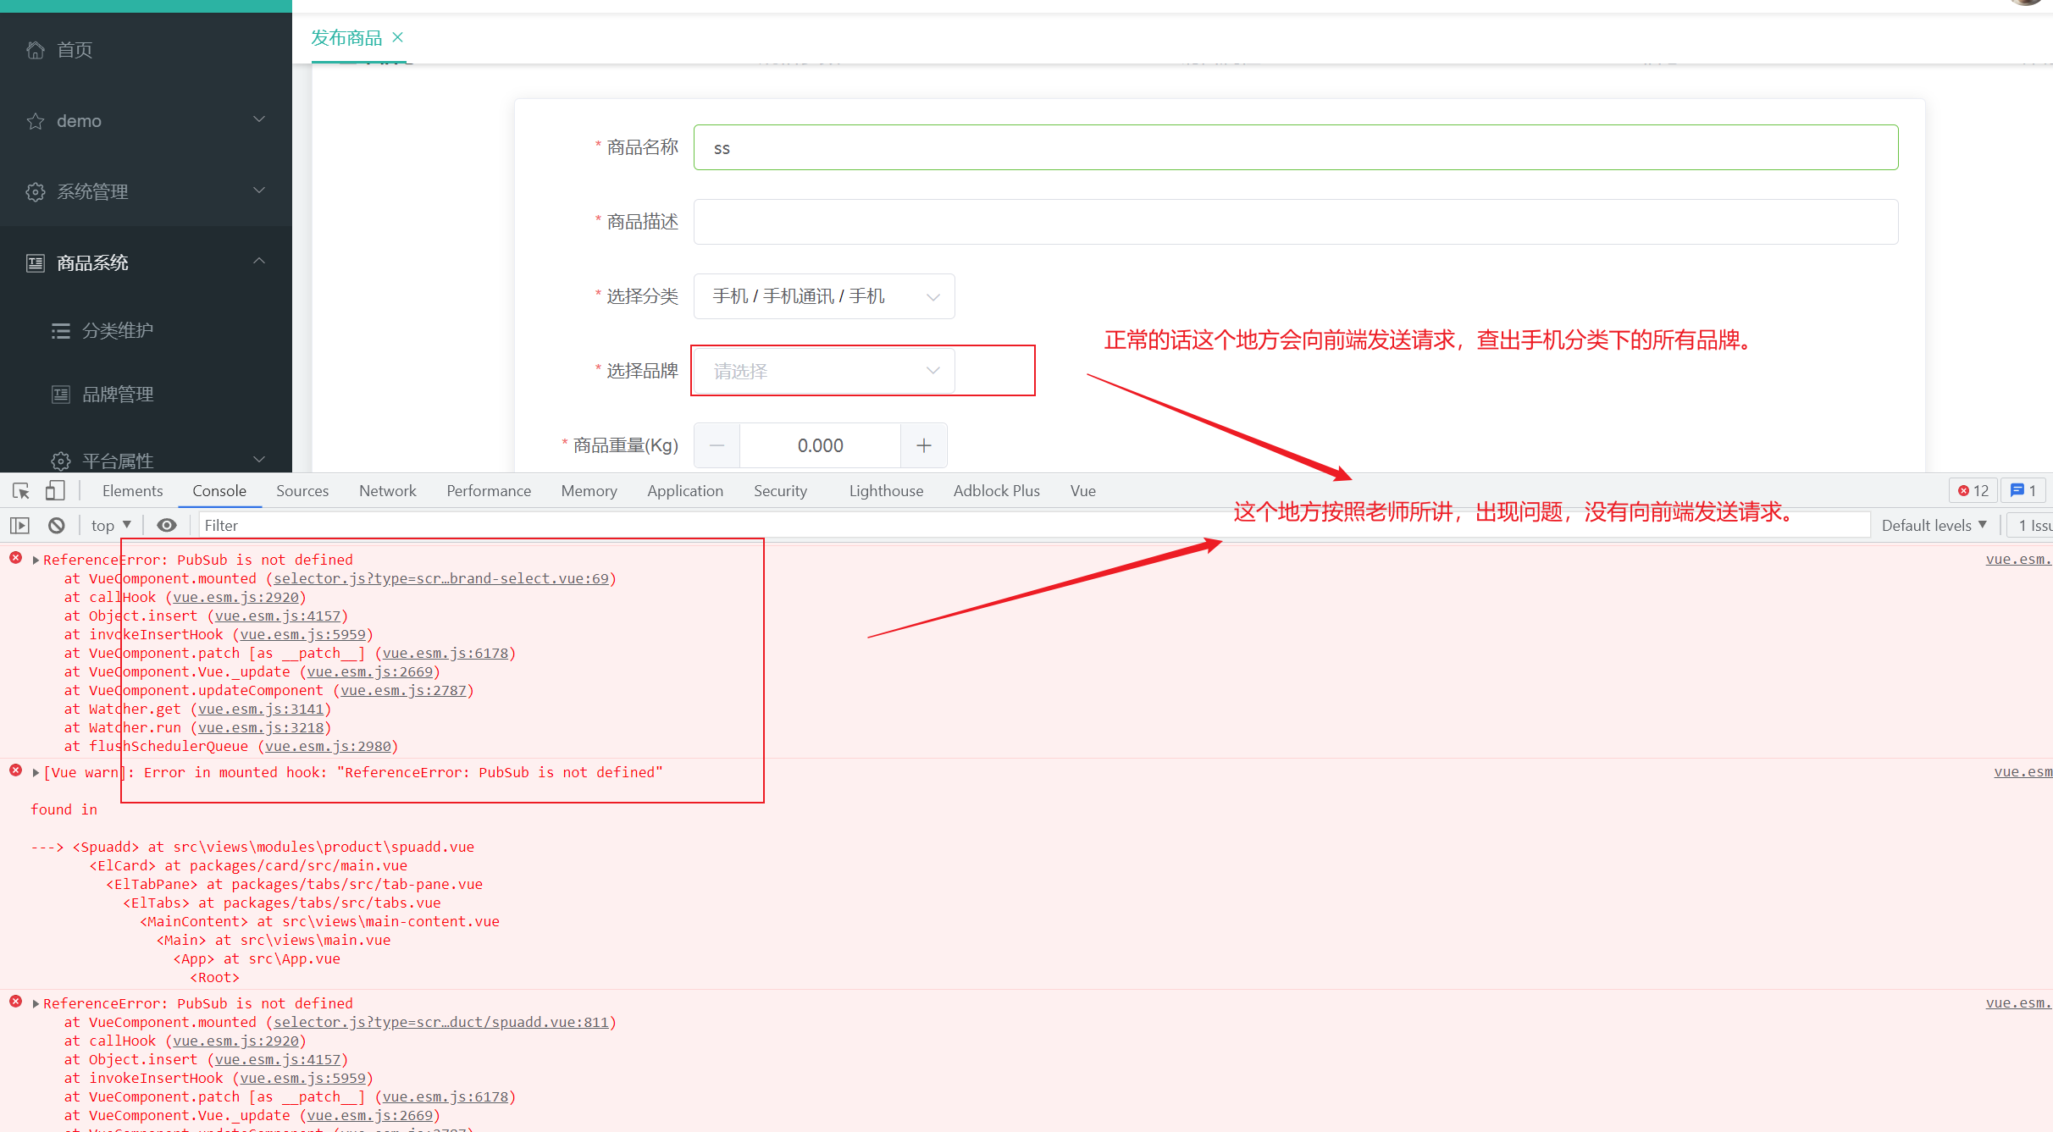This screenshot has width=2053, height=1132.
Task: Open the 选择分类 cascader dropdown
Action: click(x=823, y=296)
